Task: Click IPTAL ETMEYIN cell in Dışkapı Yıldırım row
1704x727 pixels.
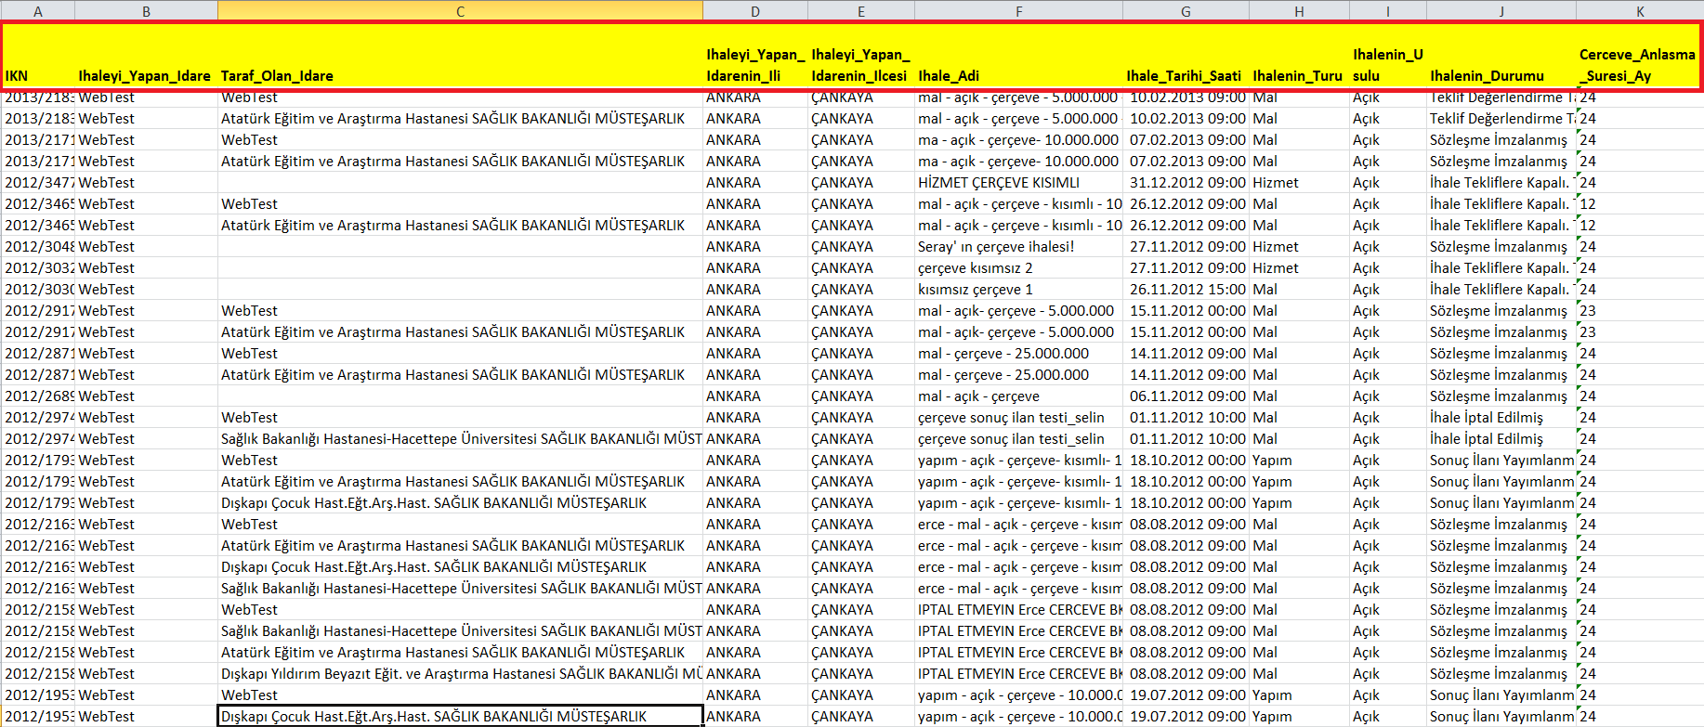Action: pos(1018,674)
